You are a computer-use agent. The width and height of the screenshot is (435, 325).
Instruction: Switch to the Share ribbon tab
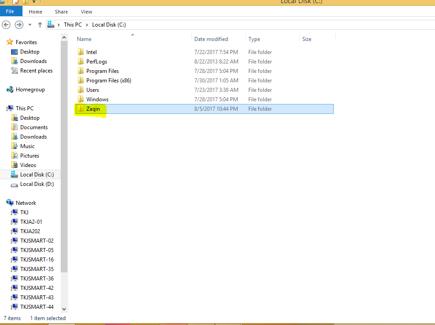tap(61, 12)
